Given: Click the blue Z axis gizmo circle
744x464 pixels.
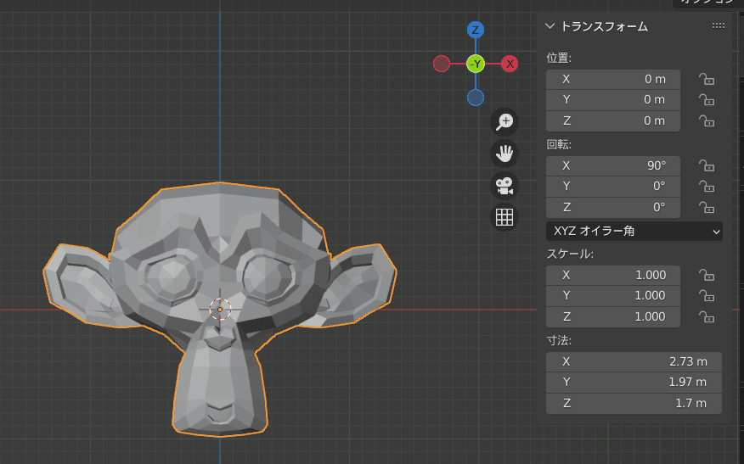Looking at the screenshot, I should tap(476, 30).
